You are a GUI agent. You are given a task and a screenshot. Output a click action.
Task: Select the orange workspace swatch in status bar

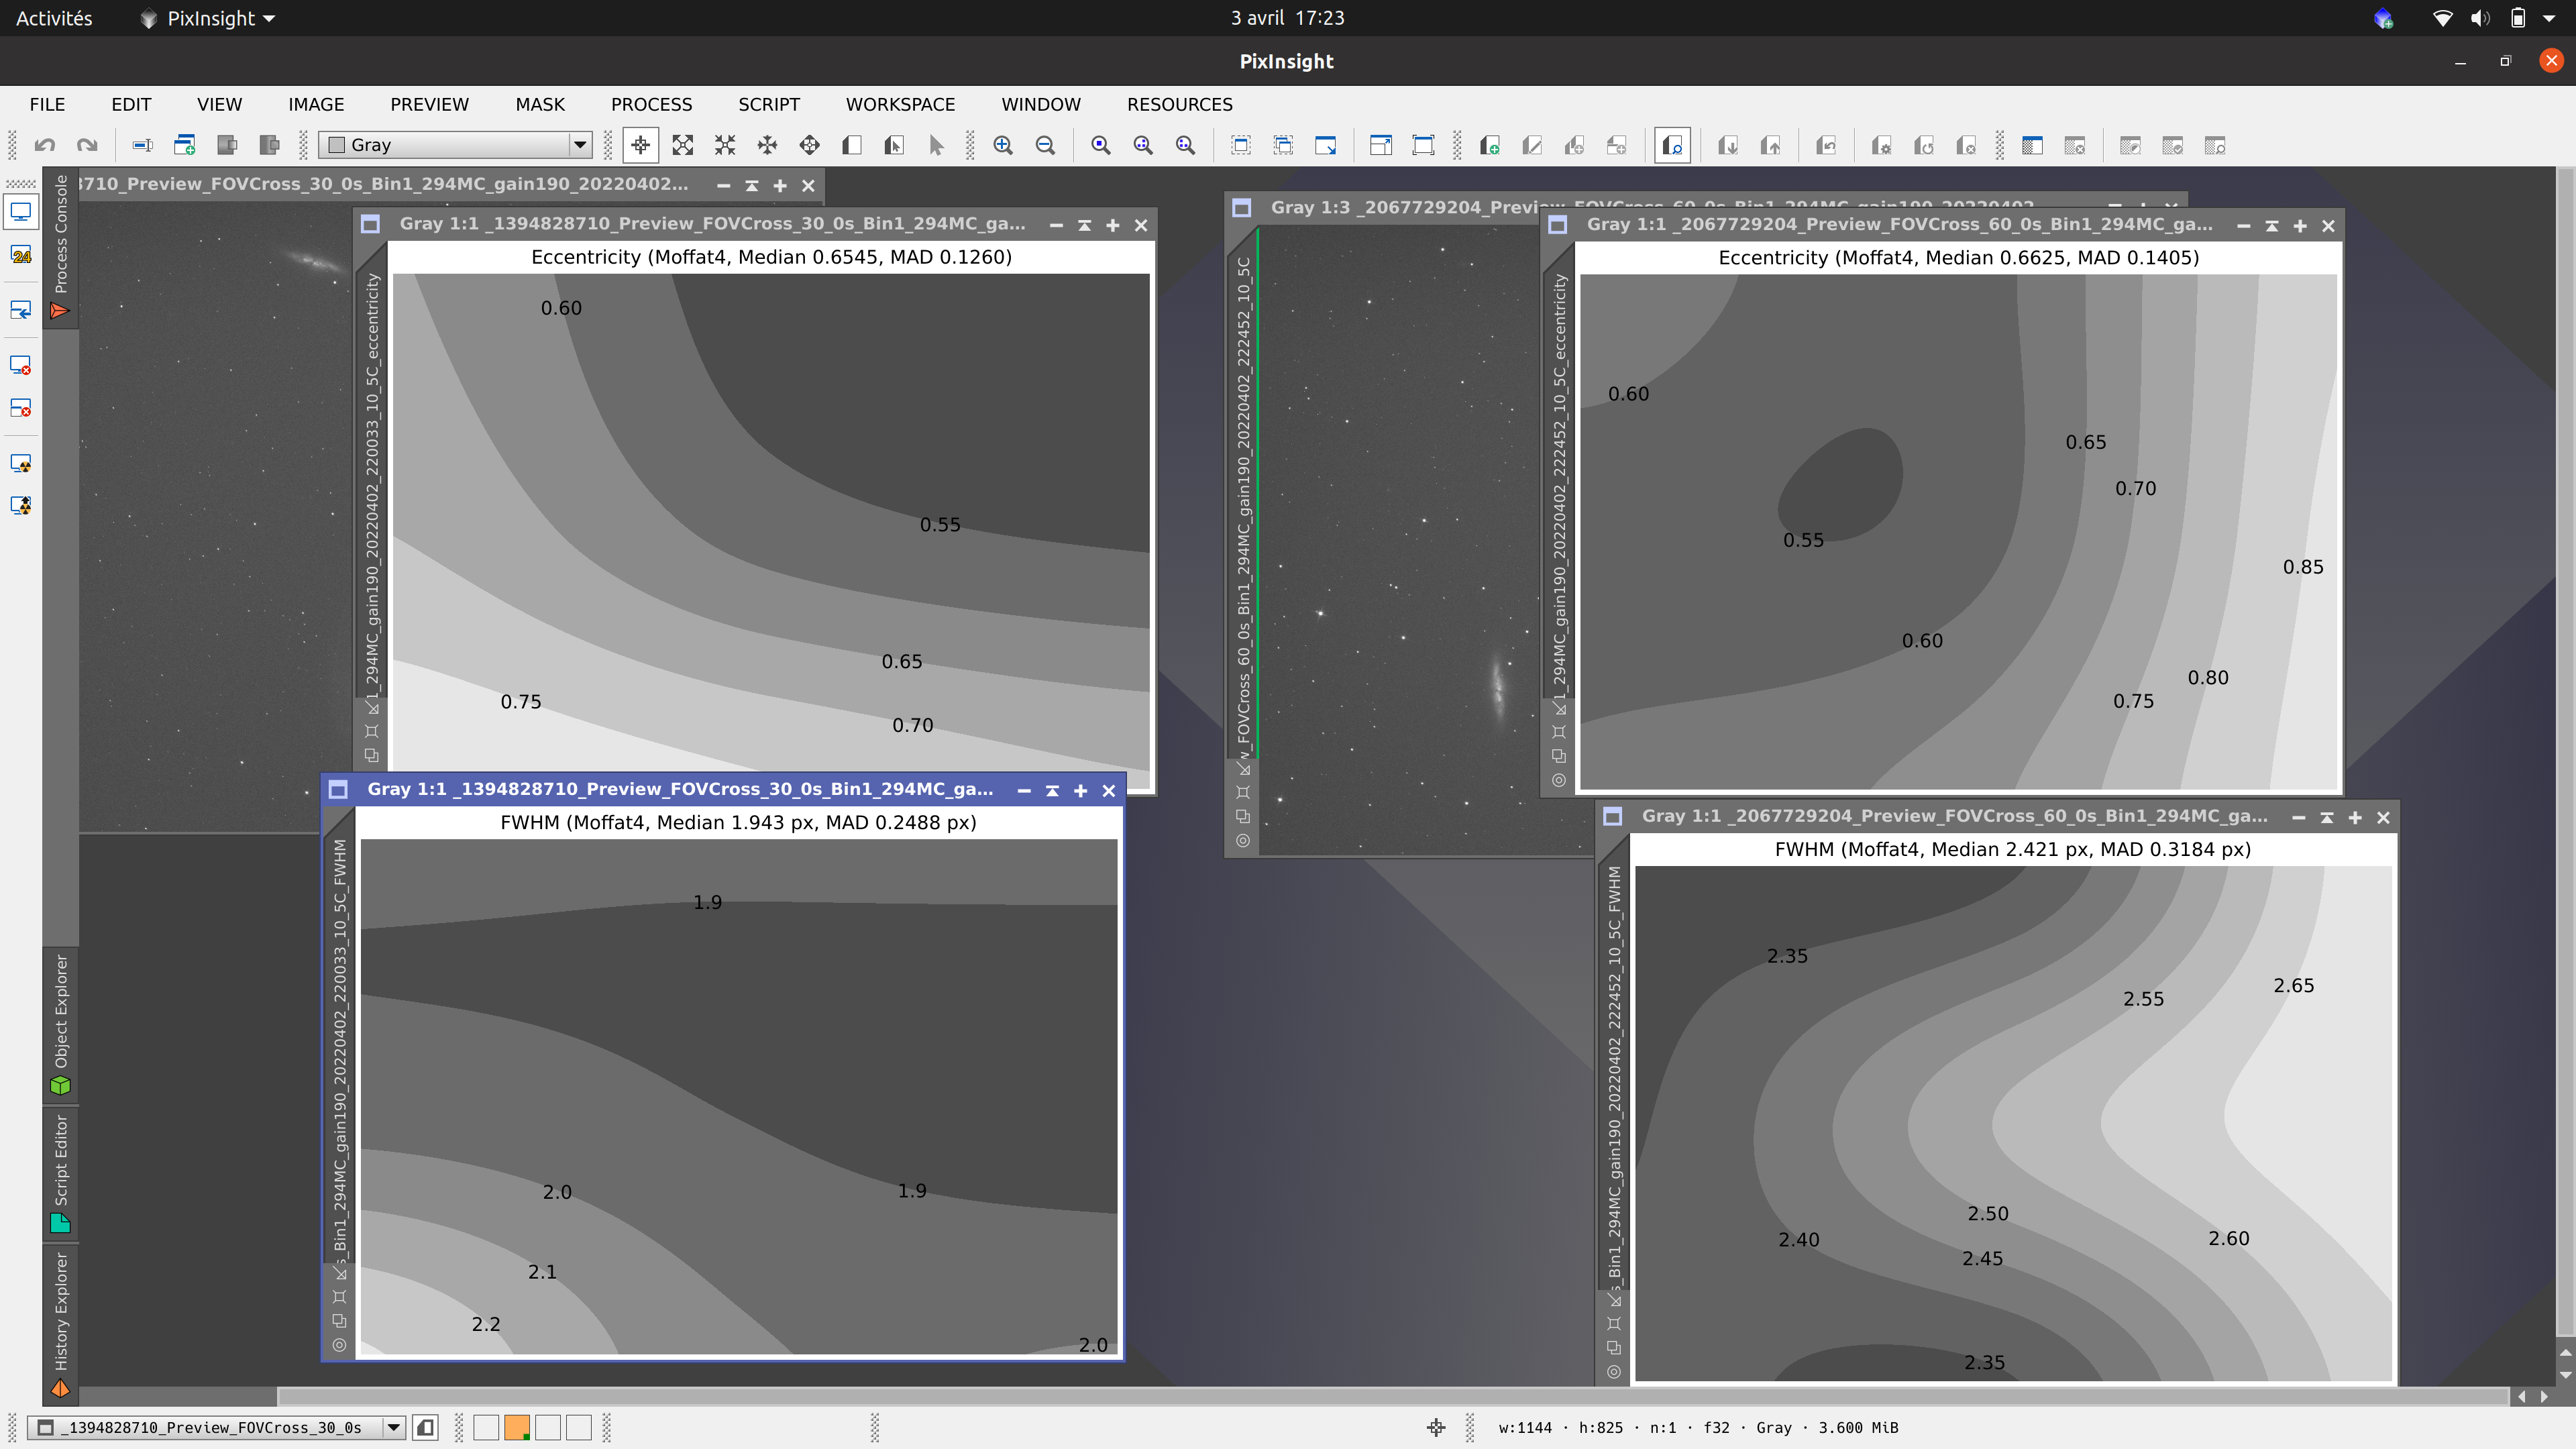tap(517, 1427)
